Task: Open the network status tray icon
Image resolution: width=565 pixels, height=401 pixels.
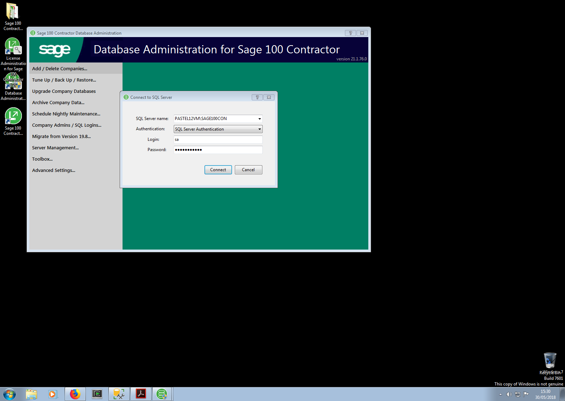Action: [518, 394]
